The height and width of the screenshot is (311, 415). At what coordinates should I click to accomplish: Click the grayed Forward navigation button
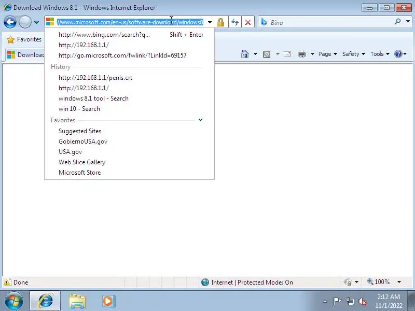25,22
